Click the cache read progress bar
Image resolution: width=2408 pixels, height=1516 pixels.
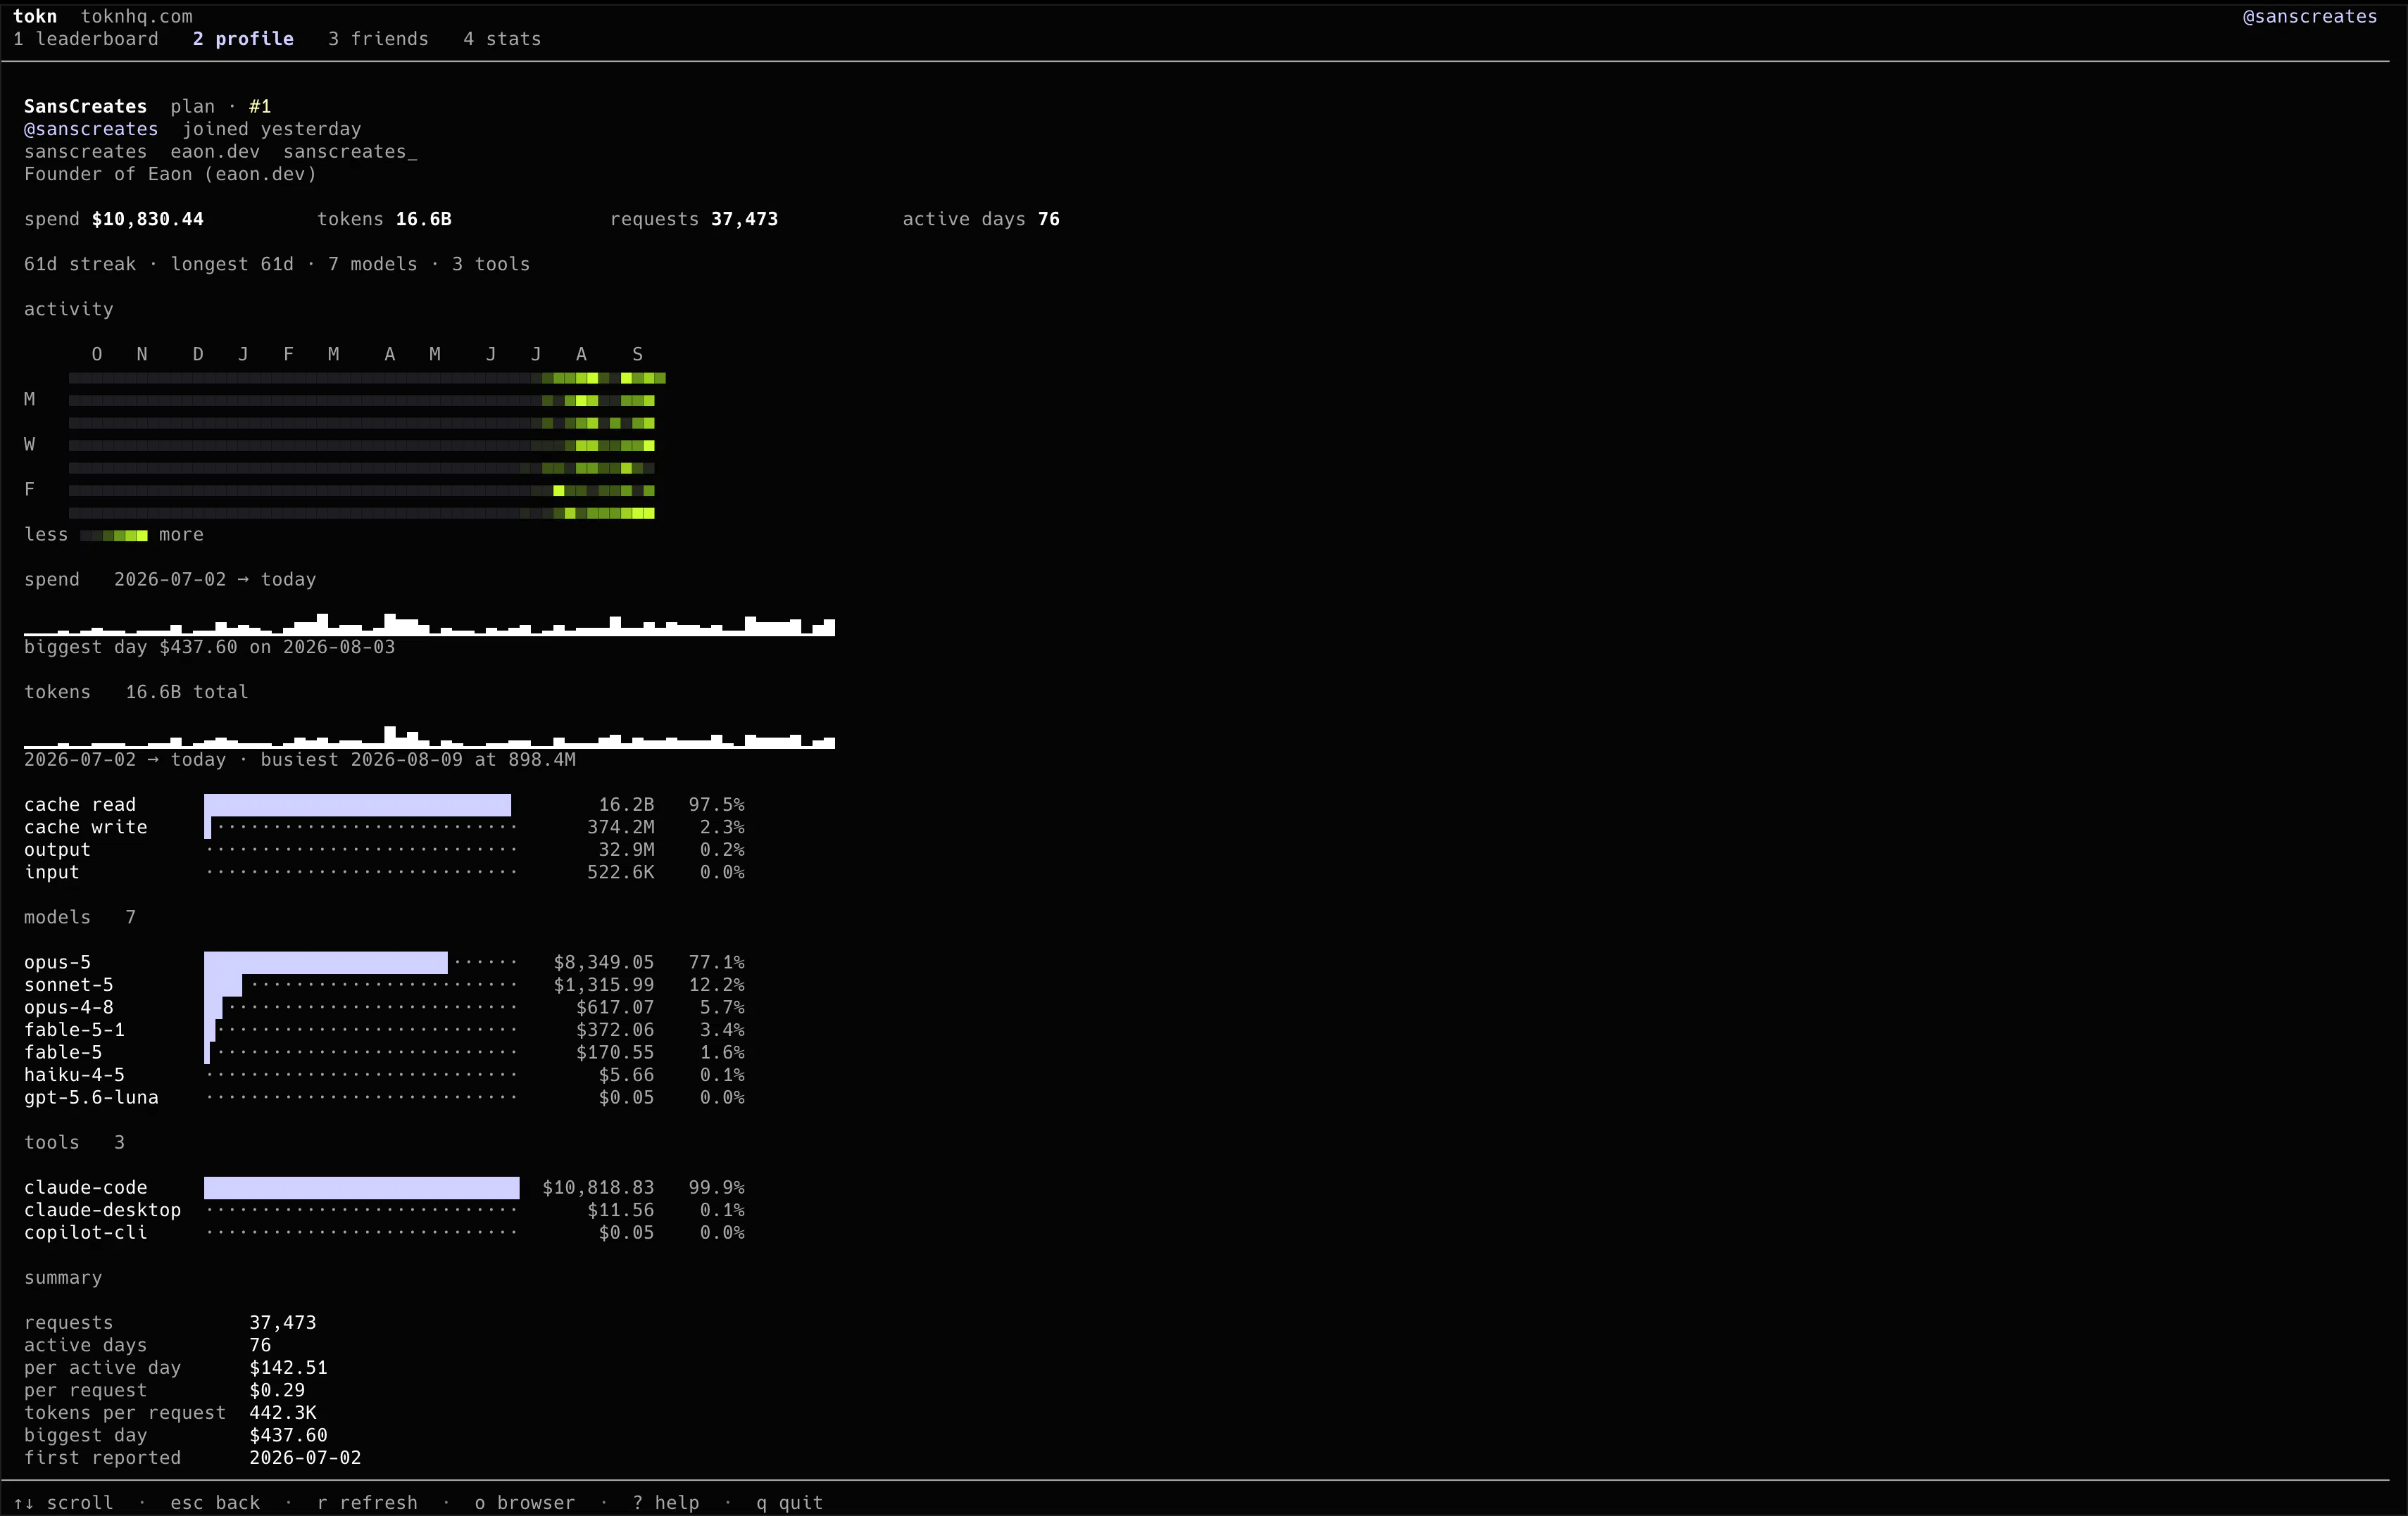(x=358, y=805)
